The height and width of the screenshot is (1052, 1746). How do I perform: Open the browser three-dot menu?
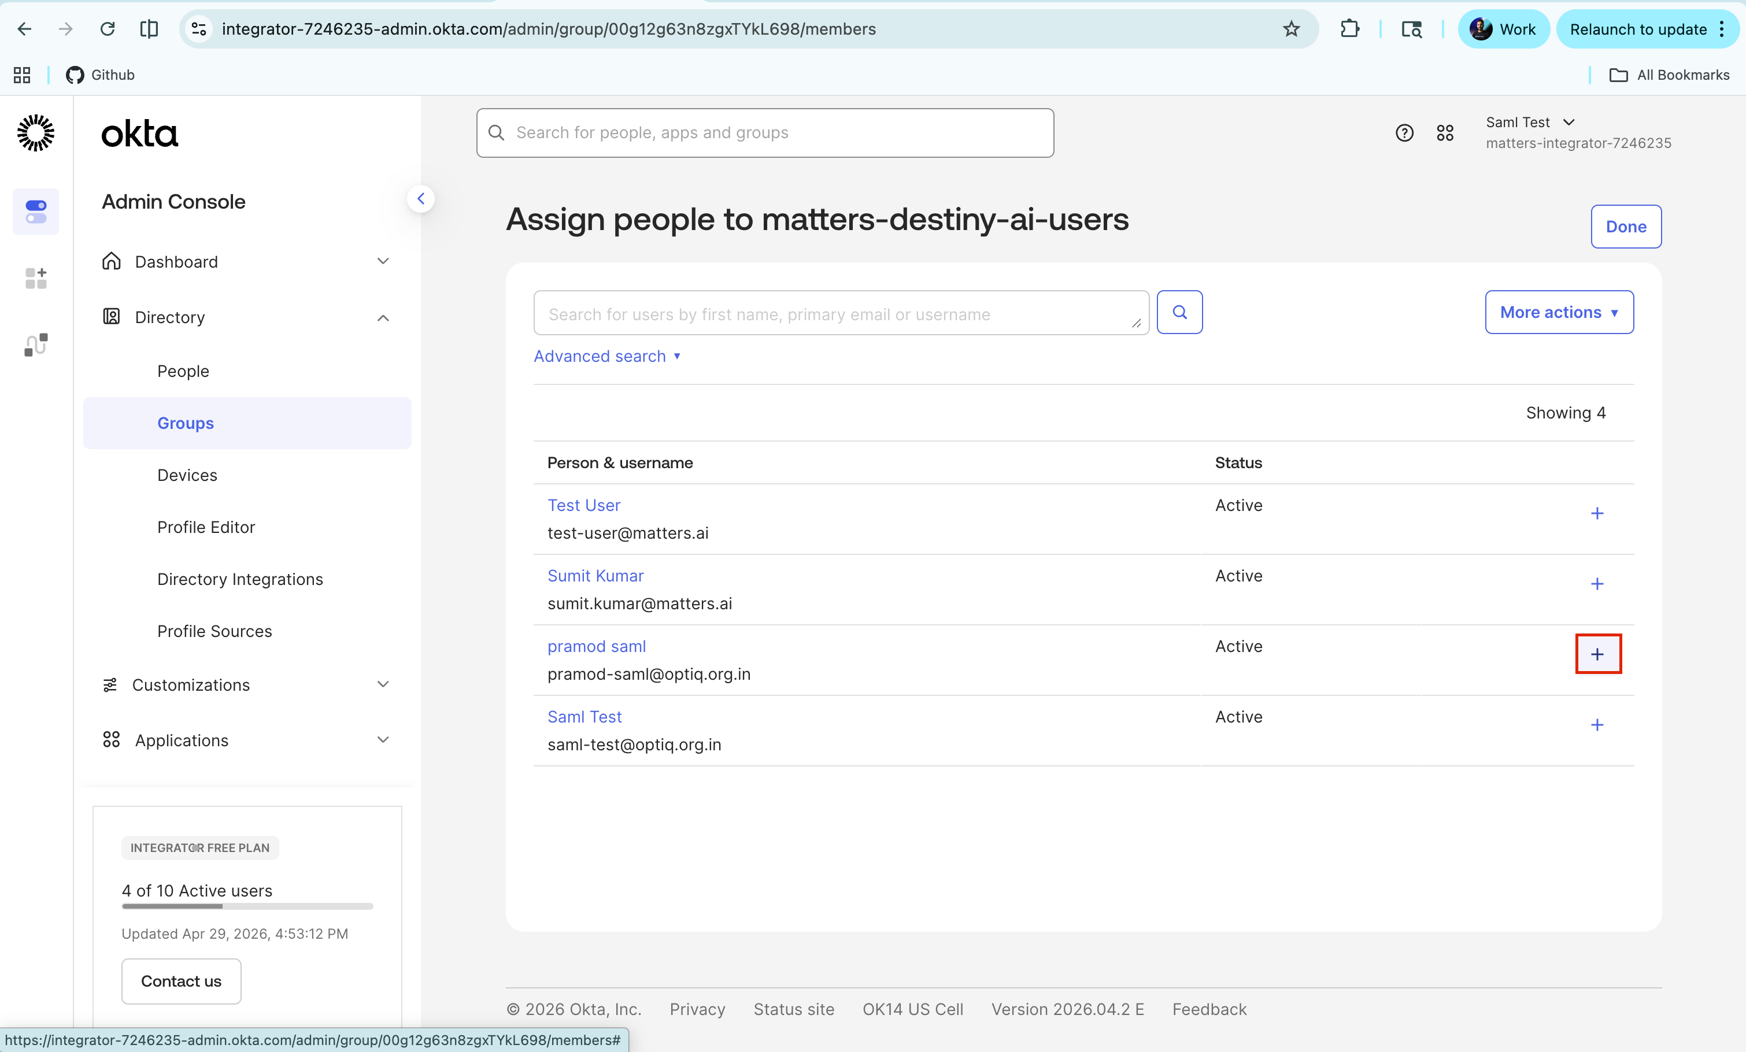(x=1722, y=29)
